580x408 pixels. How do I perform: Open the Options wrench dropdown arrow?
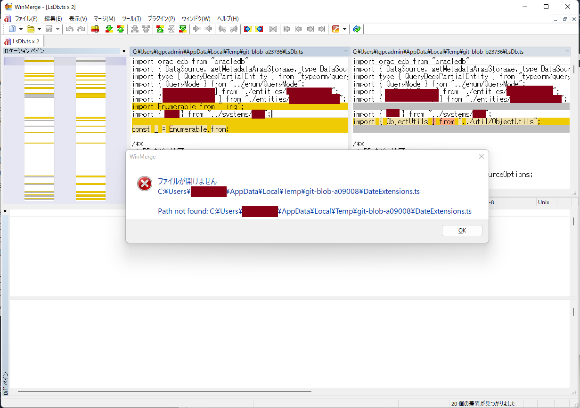tap(344, 29)
